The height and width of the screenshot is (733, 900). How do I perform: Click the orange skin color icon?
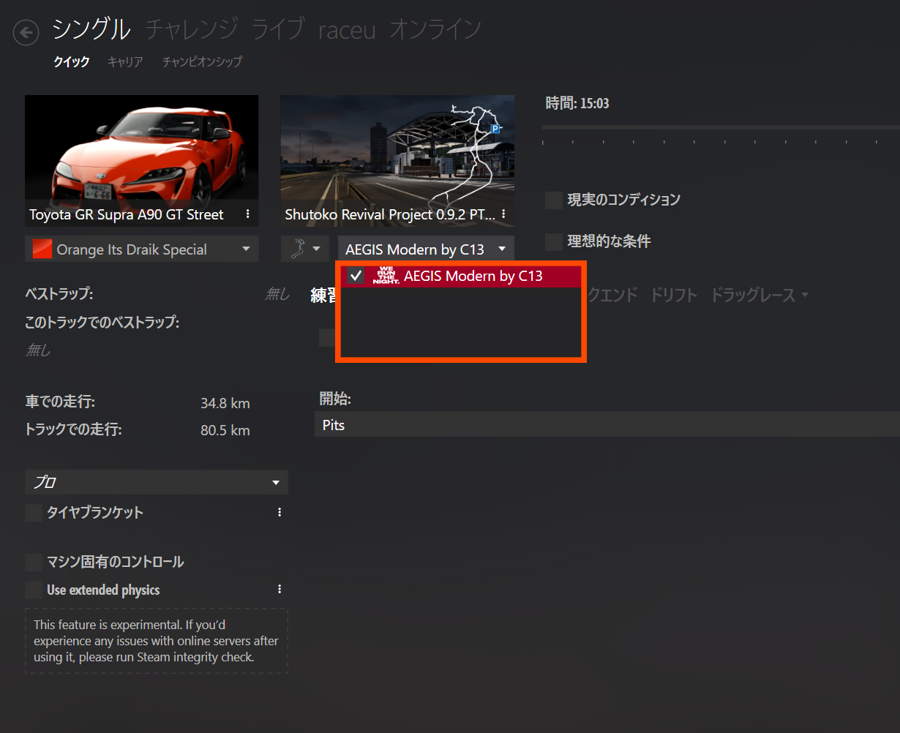click(42, 249)
